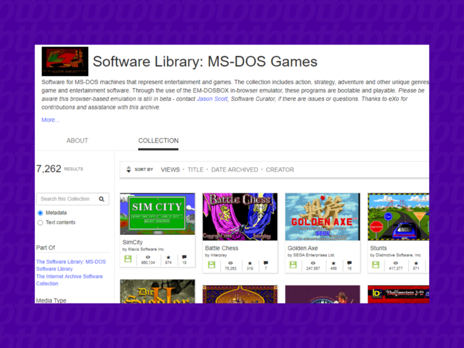Screen dimensions: 464x348
Task: Toggle sort direction arrows next to SORT BY
Action: click(x=129, y=170)
